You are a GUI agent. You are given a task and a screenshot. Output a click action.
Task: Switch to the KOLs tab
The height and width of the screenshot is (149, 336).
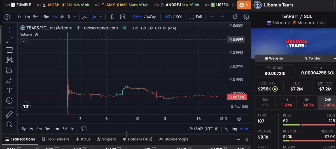coord(83,139)
